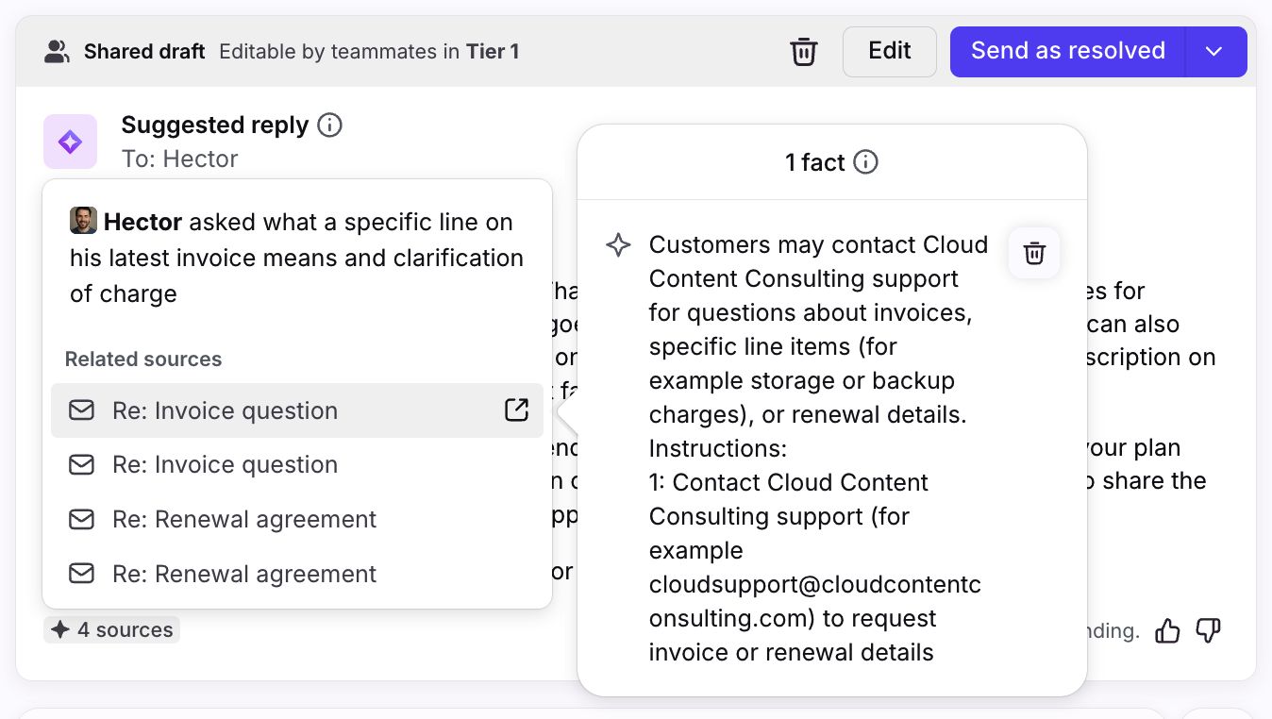Give the suggested reply a thumbs up
Viewport: 1272px width, 719px height.
pos(1167,630)
